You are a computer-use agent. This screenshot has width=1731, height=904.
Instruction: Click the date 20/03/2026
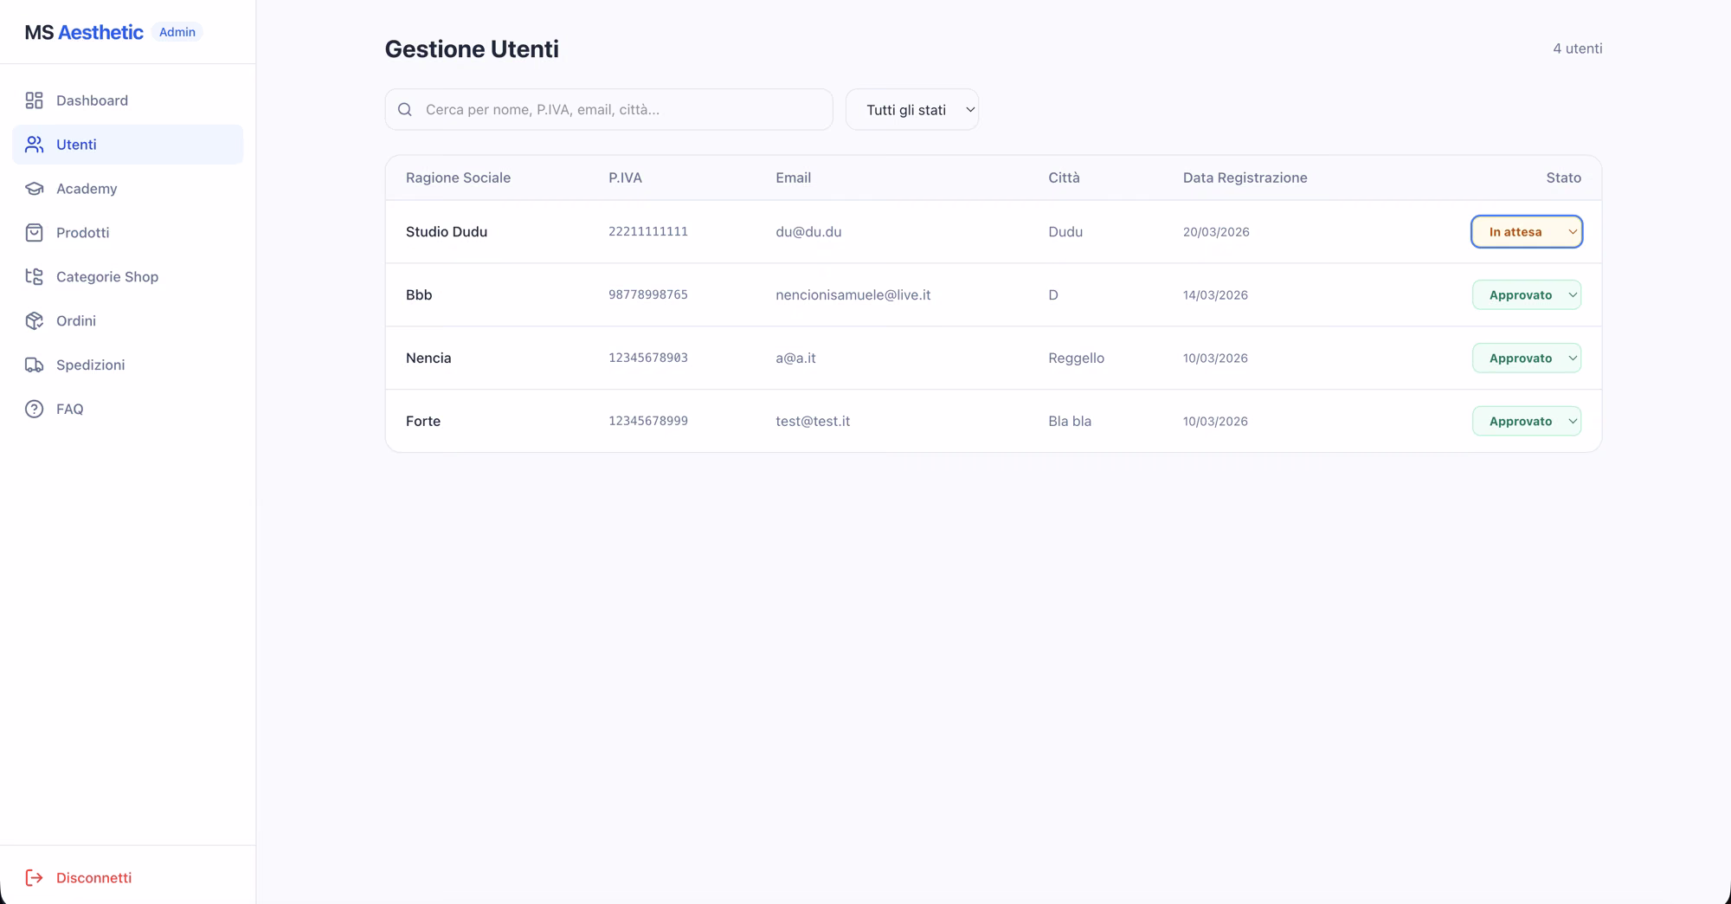[x=1216, y=232]
